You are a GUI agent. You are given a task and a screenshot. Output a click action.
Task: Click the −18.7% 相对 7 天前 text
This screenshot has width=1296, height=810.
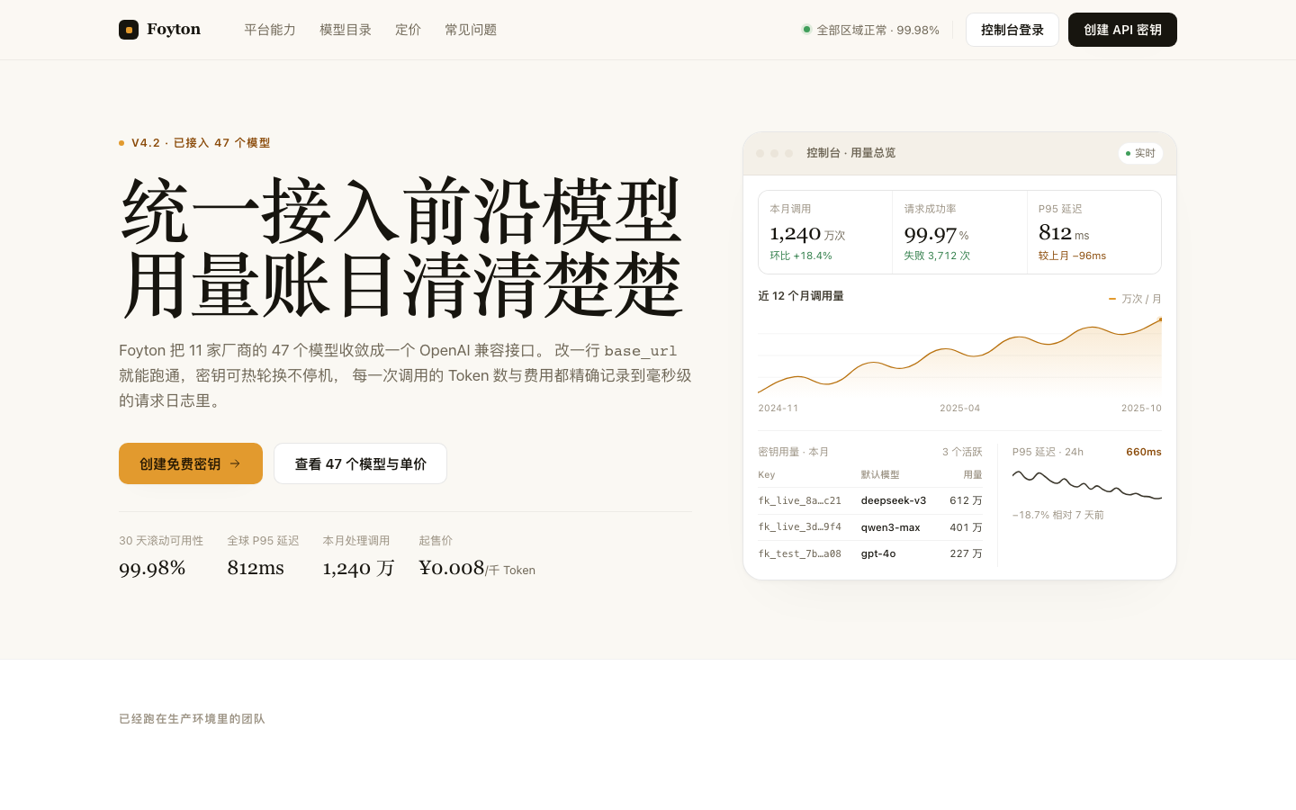click(x=1058, y=515)
